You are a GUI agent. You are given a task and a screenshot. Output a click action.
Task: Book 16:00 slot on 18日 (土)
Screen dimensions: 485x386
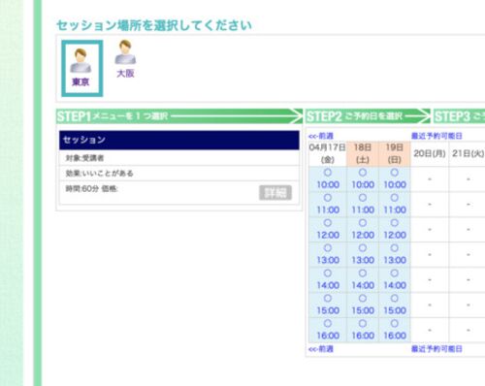coord(363,330)
